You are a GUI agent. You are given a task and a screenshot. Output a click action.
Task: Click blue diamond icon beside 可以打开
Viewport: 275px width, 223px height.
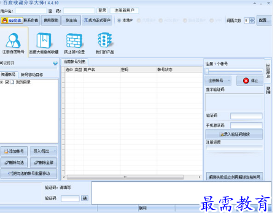coord(55,63)
